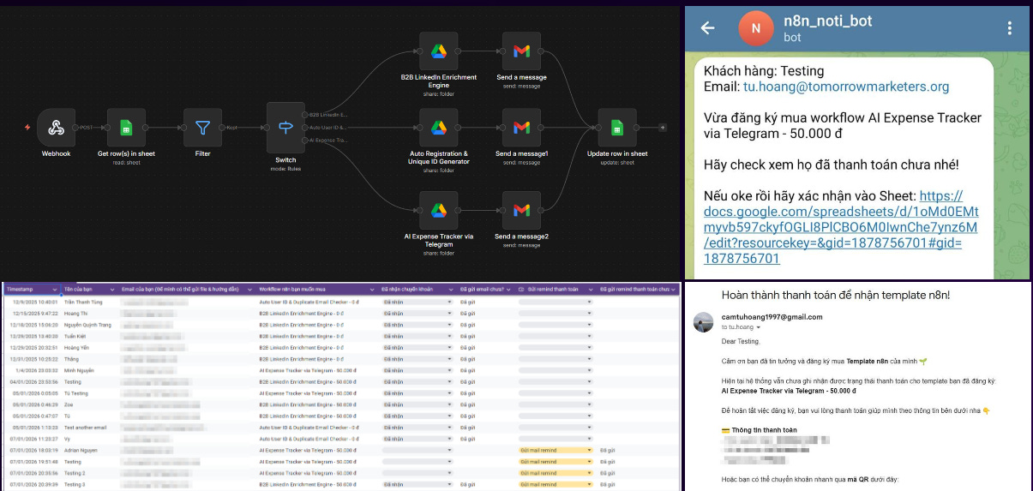Click the B2B LinkedIn Enrichment Engine Drive node
This screenshot has width=1033, height=491.
[x=438, y=51]
